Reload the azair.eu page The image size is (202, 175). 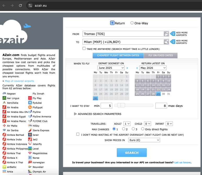(x=20, y=6)
